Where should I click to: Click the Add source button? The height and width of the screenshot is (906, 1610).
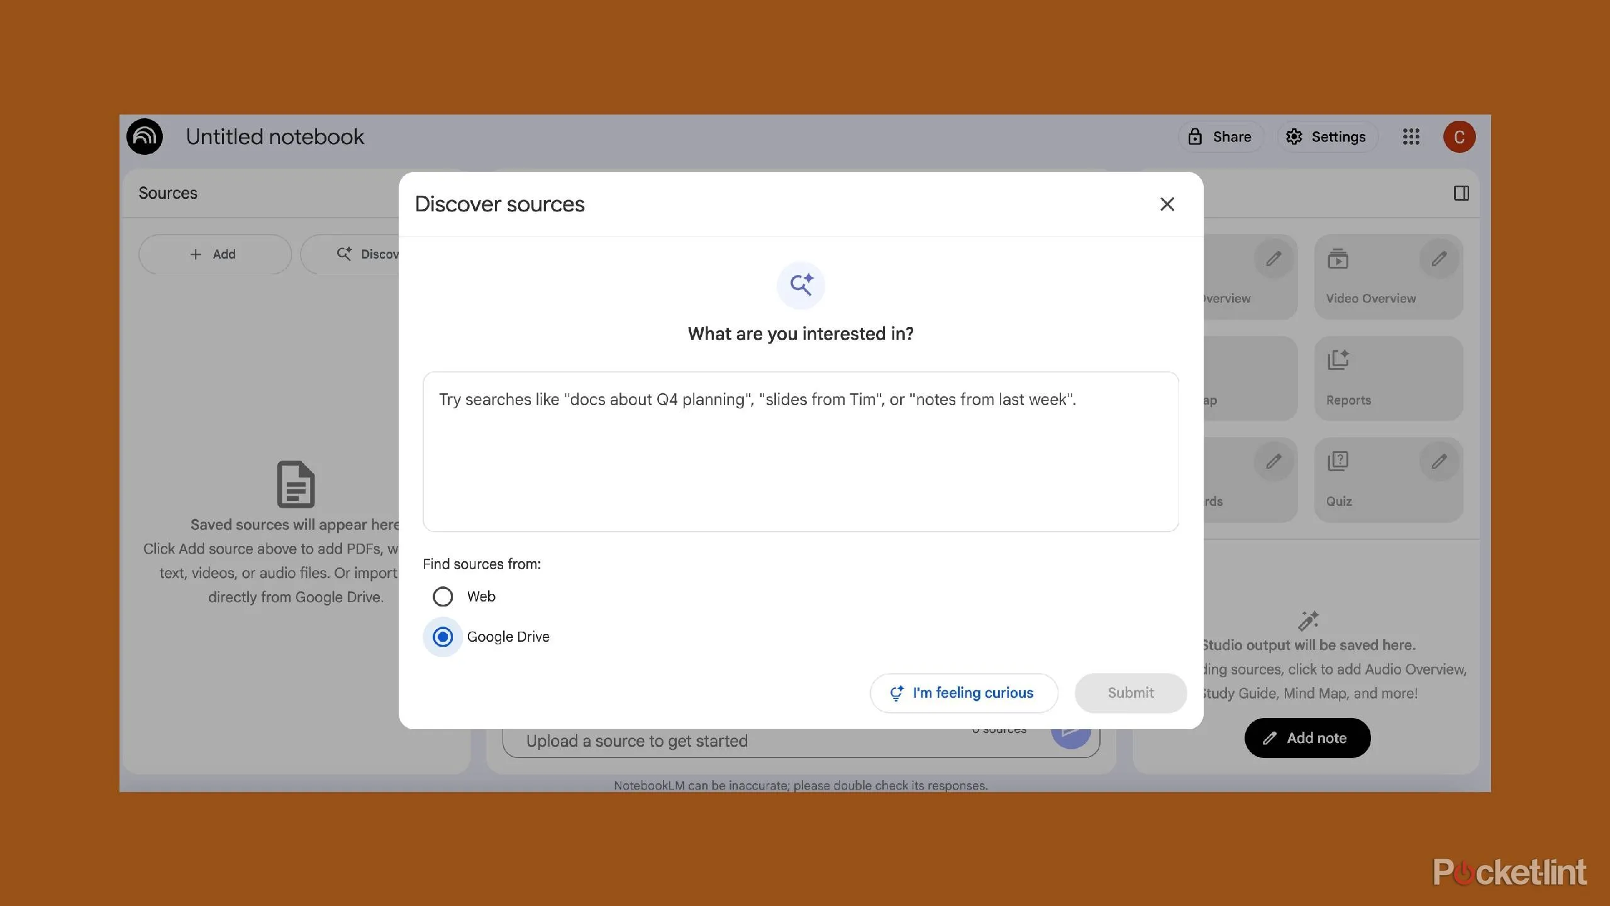pos(214,254)
